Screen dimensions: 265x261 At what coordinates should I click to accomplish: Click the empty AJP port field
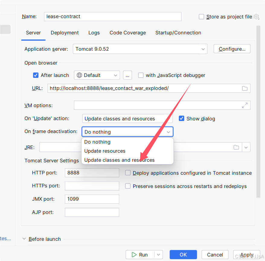(x=92, y=212)
